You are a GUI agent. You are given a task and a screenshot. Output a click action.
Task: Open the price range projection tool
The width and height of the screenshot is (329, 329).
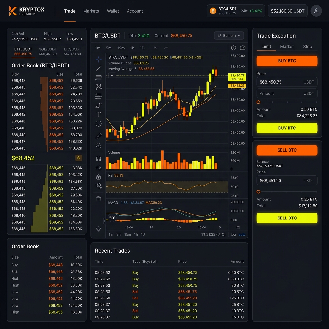98,96
